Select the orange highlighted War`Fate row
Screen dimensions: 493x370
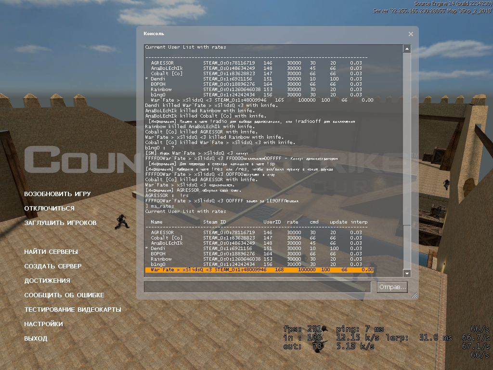pyautogui.click(x=259, y=270)
